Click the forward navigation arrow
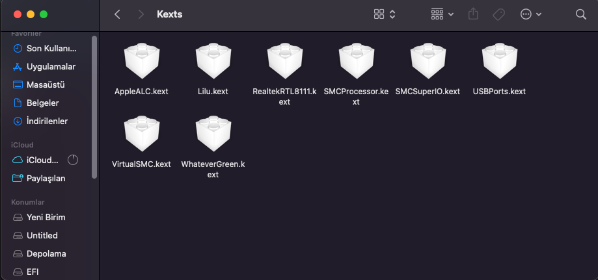Image resolution: width=598 pixels, height=280 pixels. (141, 14)
